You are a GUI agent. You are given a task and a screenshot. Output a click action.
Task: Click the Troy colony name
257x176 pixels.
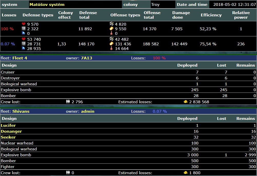155,5
